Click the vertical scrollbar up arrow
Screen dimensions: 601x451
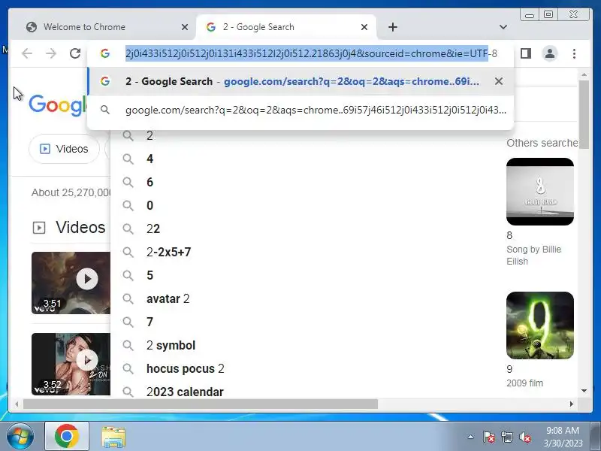coord(584,74)
